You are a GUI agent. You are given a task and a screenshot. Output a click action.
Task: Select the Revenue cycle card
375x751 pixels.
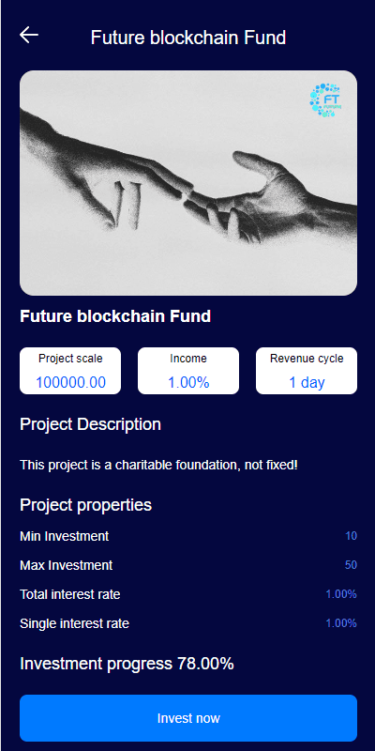point(307,371)
